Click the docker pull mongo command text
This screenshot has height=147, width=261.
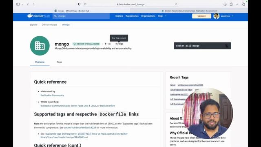click(x=188, y=46)
